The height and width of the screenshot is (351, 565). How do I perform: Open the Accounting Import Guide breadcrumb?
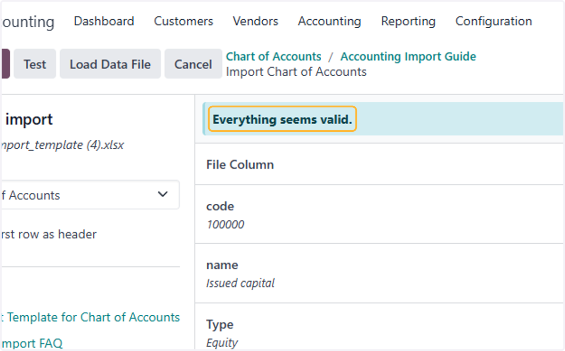click(408, 56)
